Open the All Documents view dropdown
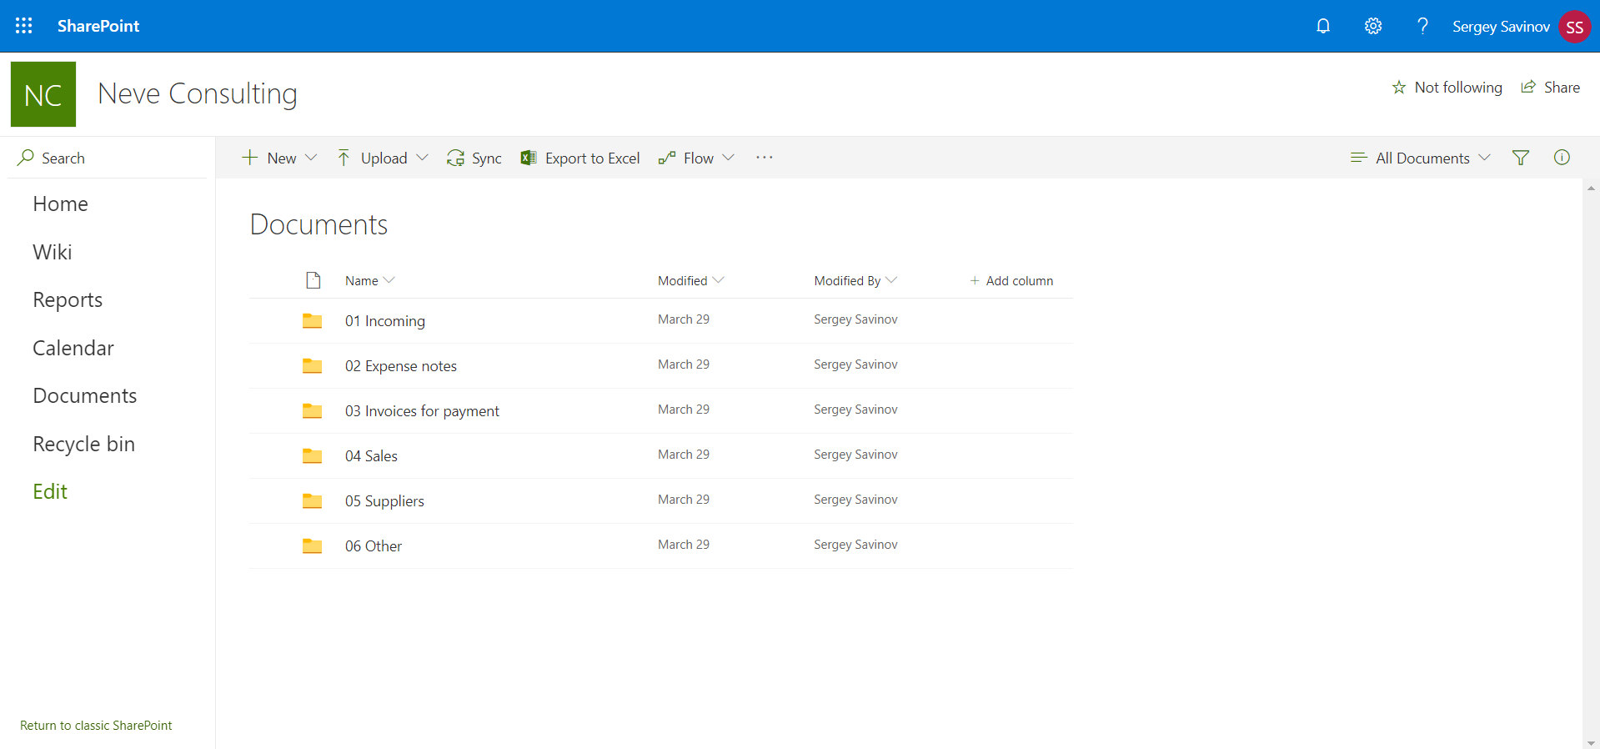 point(1421,158)
